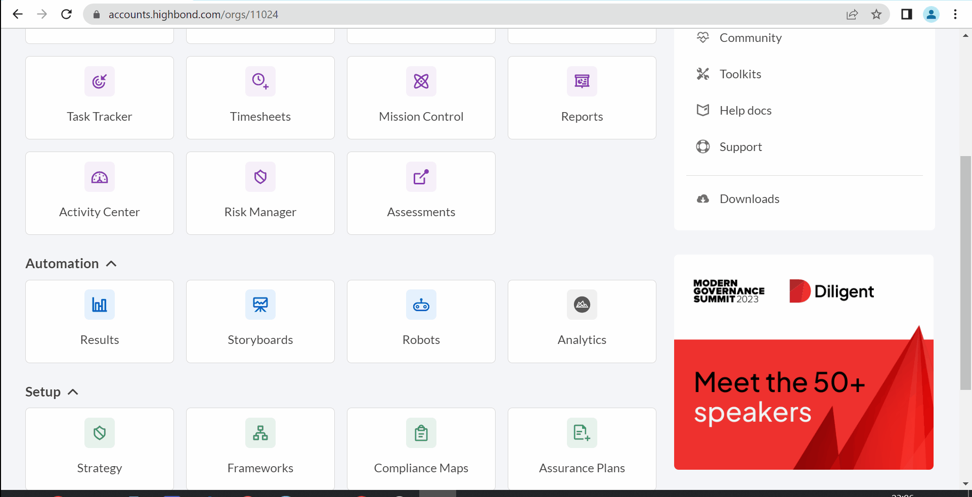Bookmark this page with the star icon
Viewport: 972px width, 497px height.
pyautogui.click(x=876, y=14)
